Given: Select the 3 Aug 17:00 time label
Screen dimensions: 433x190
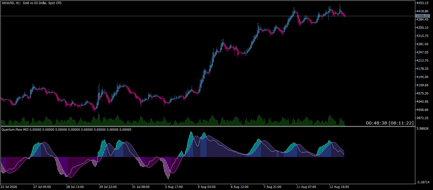Looking at the screenshot, I should pyautogui.click(x=174, y=187).
